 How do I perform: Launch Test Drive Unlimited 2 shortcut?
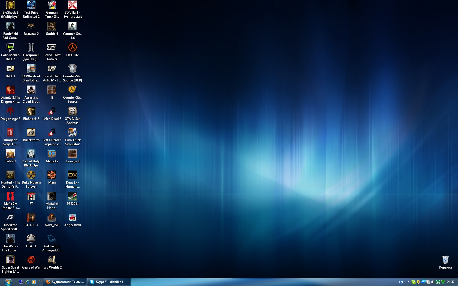point(31,10)
